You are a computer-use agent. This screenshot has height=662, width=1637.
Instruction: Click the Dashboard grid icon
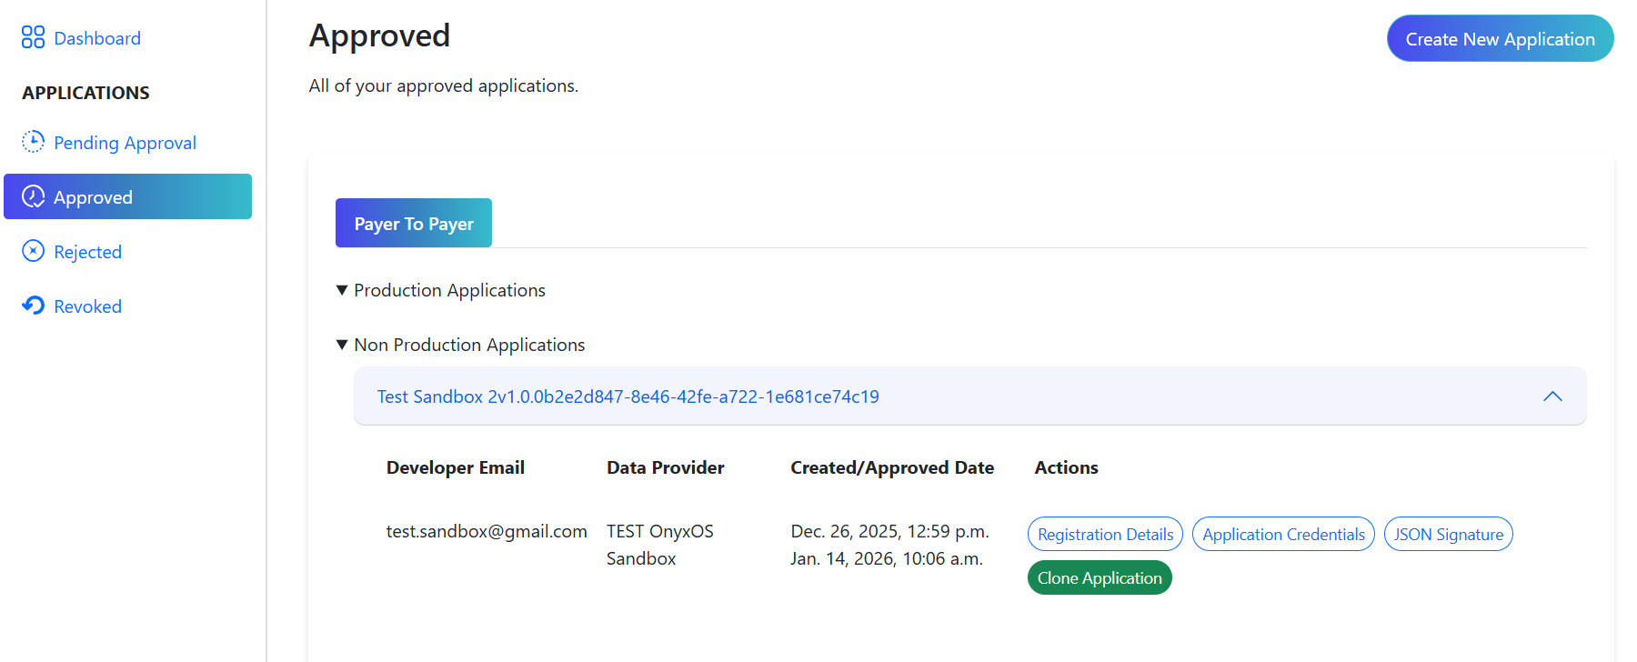click(33, 37)
